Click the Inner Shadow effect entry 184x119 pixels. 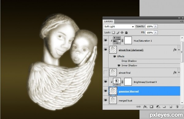point(129,65)
